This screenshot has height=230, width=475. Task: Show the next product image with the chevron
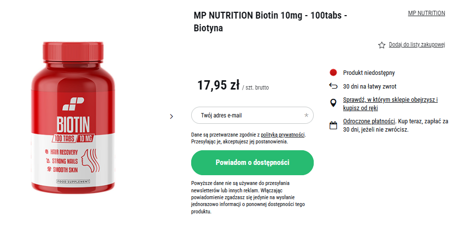coord(172,116)
